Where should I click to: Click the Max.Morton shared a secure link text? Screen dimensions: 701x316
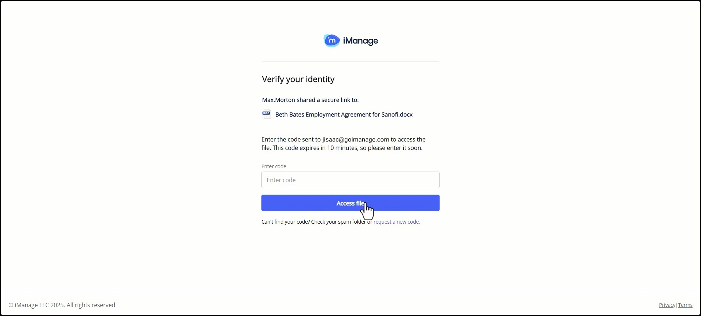click(310, 100)
